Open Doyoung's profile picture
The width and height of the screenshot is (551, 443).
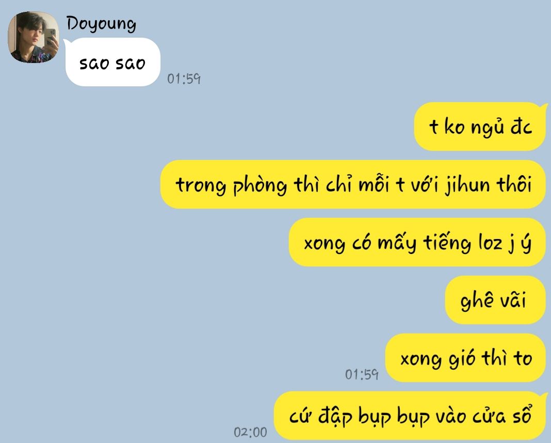tap(34, 37)
